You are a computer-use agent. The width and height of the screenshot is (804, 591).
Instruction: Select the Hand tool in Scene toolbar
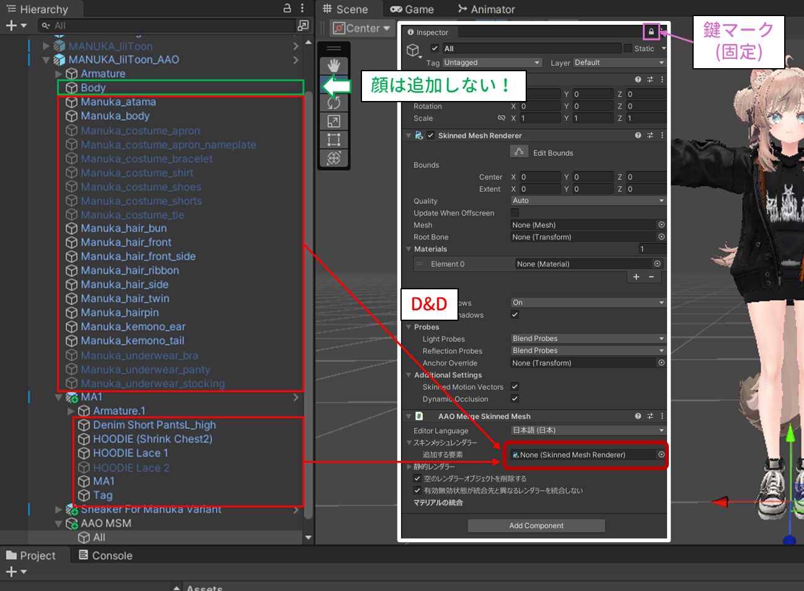(x=334, y=66)
